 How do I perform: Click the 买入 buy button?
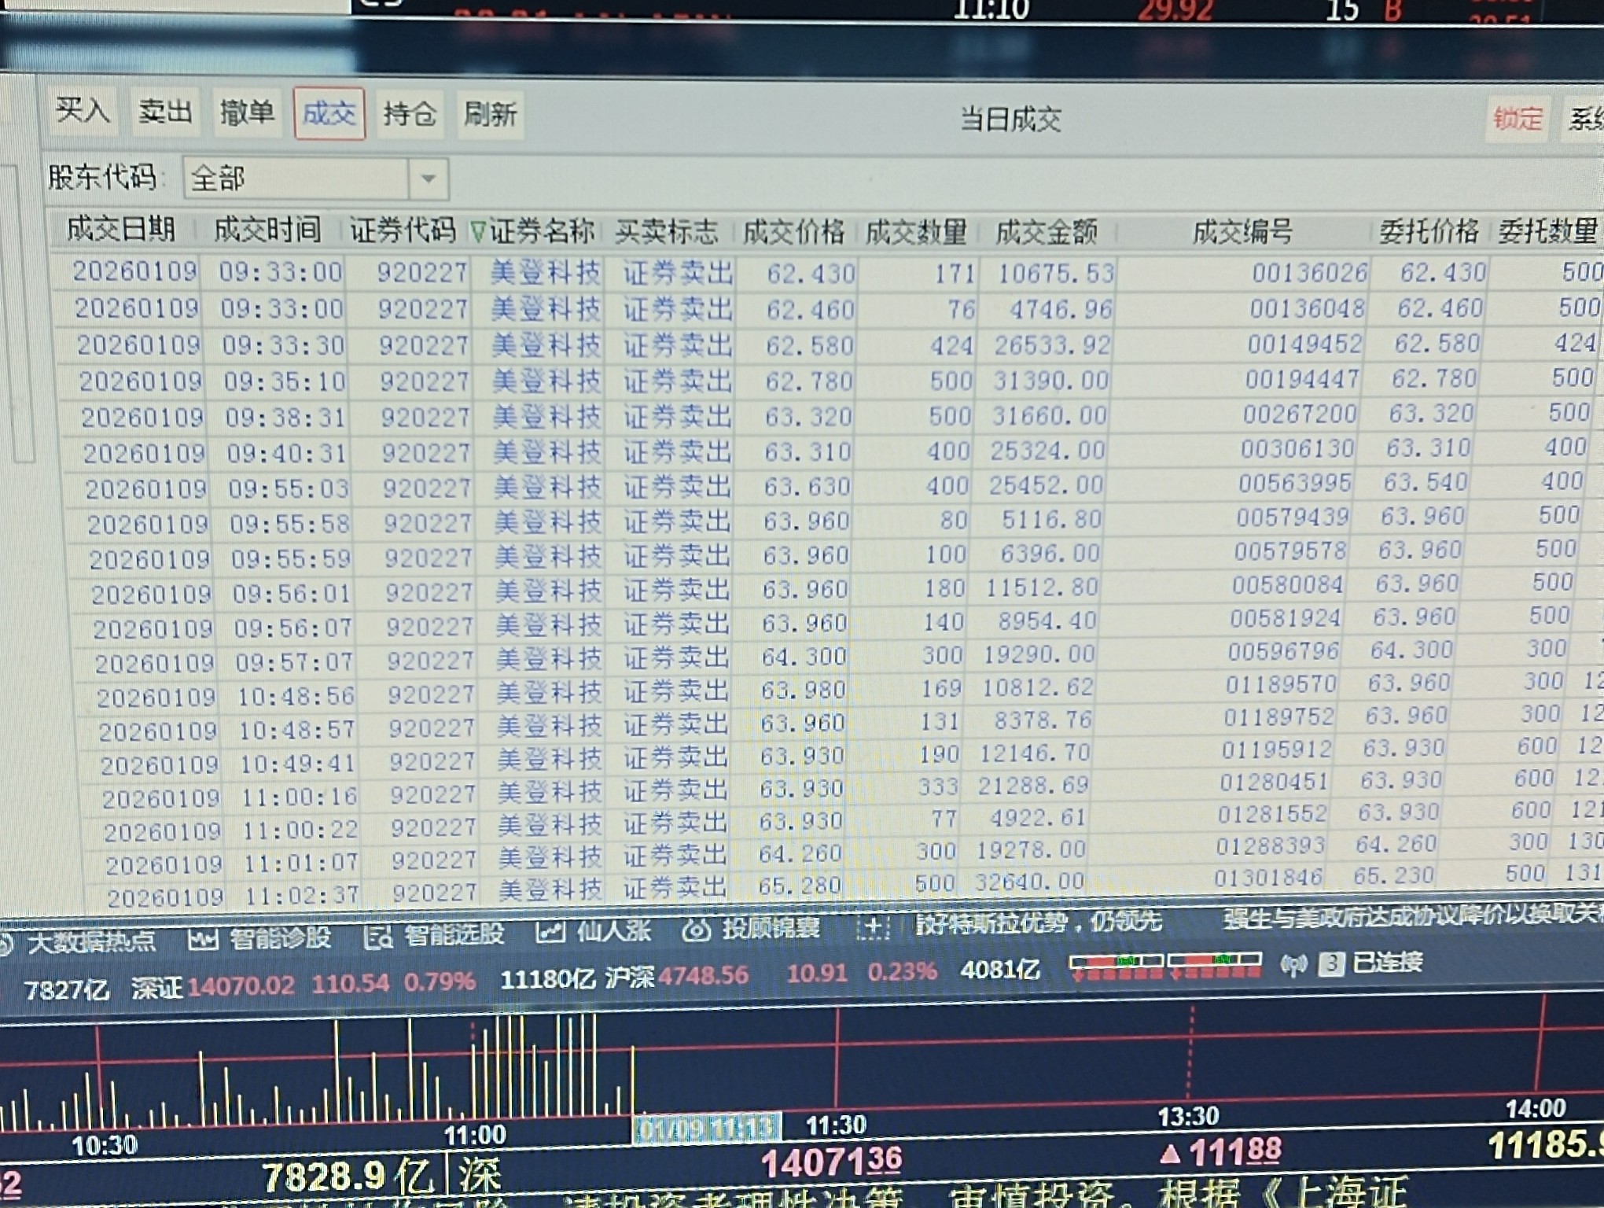[x=82, y=110]
